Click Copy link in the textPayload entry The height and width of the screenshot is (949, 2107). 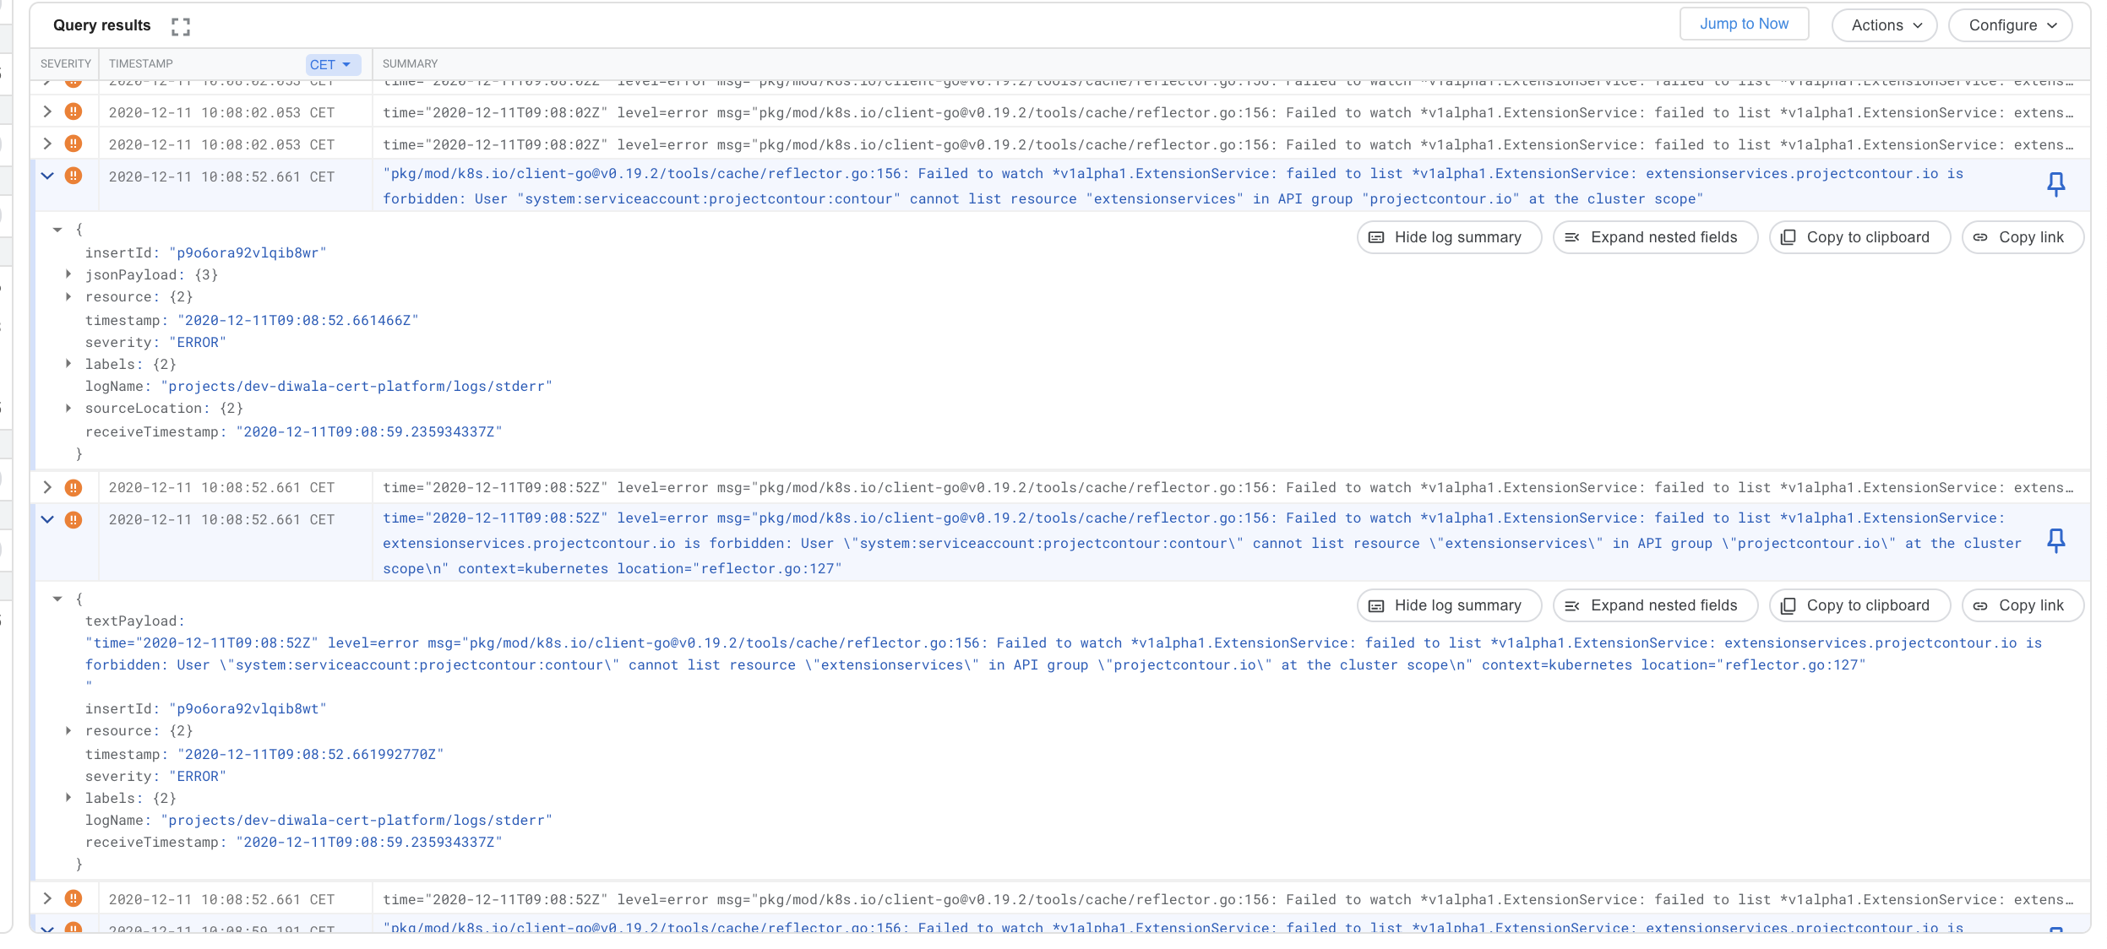[x=2023, y=605]
